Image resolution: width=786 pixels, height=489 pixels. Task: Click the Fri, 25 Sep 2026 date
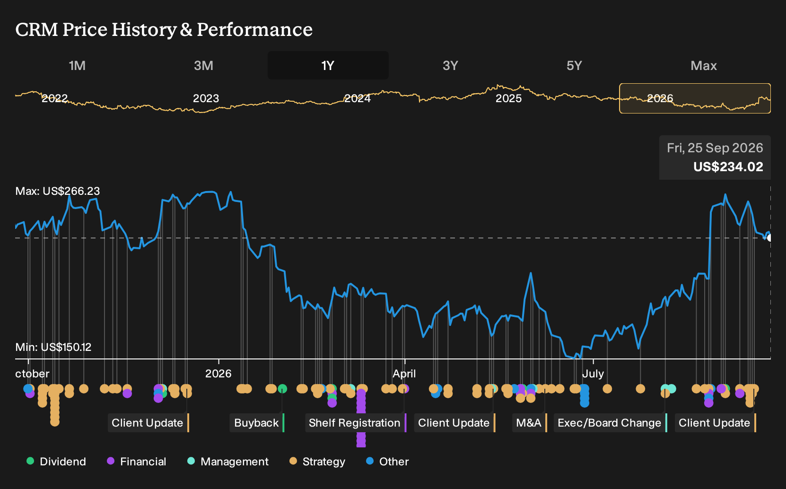tap(715, 148)
